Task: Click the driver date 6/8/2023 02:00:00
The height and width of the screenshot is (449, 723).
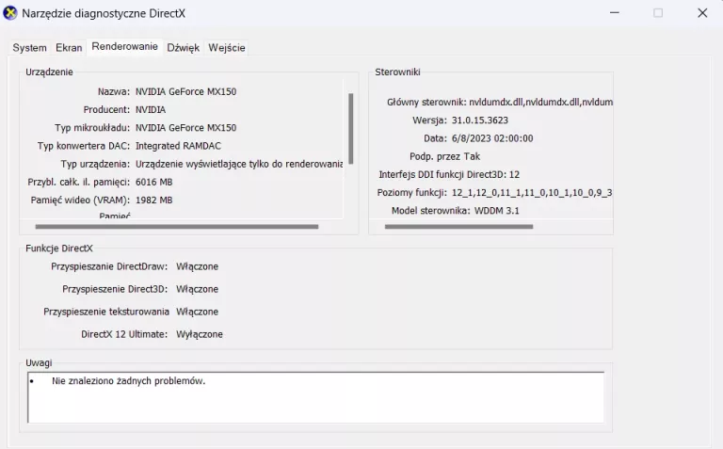Action: (492, 138)
